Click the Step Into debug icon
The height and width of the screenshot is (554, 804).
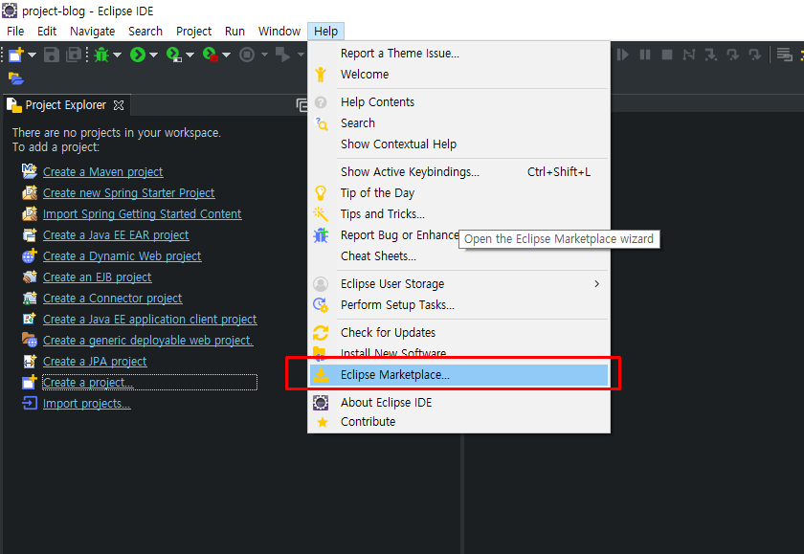point(710,55)
